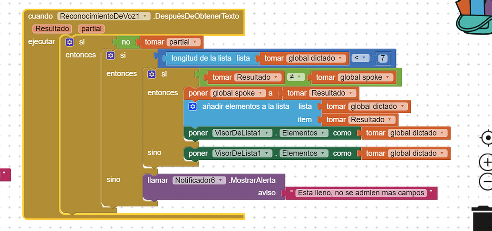Expand the Notificador6 component dropdown
This screenshot has height=231, width=492.
click(199, 180)
